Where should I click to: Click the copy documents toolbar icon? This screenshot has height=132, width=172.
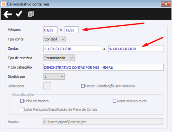pos(31,14)
